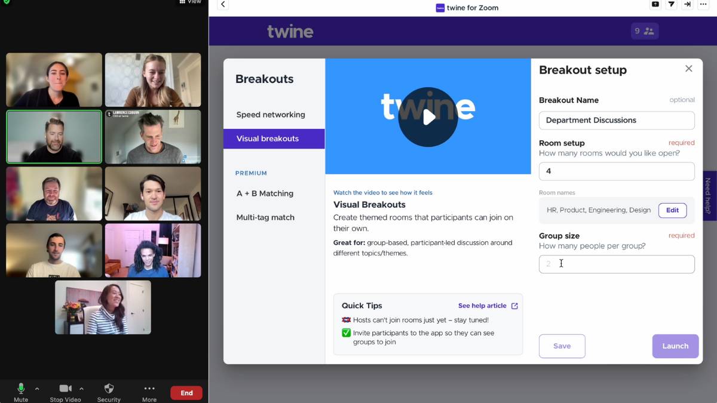
Task: Click Stop Video in the meeting controls
Action: pos(66,388)
